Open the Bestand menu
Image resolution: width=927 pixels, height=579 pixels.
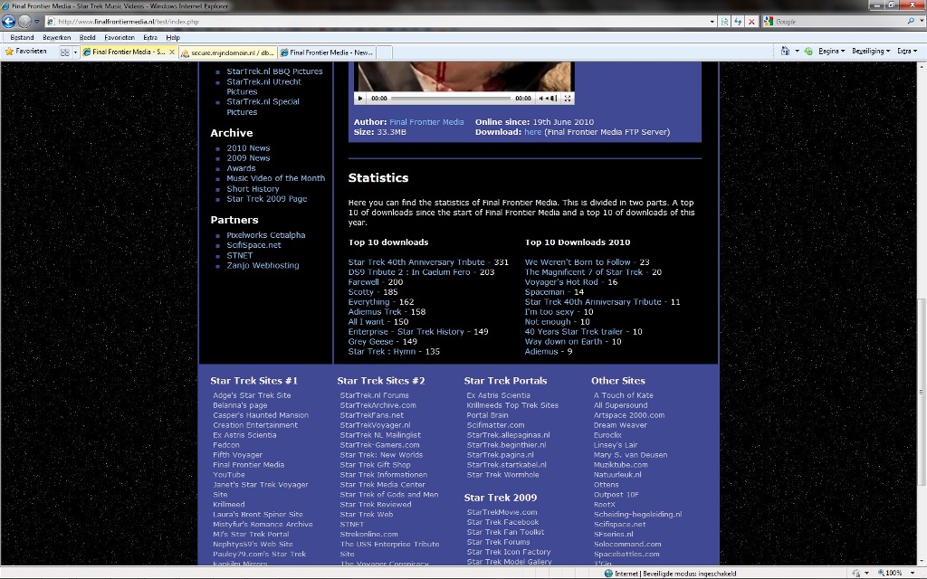tap(22, 37)
